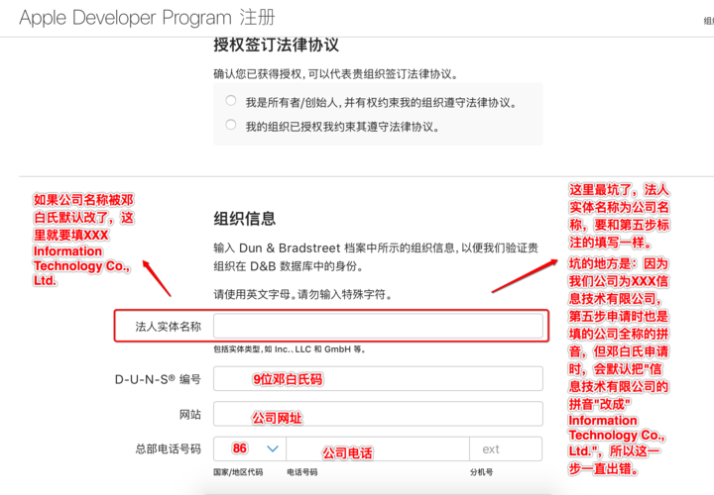Click the 网站 input field
The height and width of the screenshot is (495, 714).
pyautogui.click(x=378, y=414)
